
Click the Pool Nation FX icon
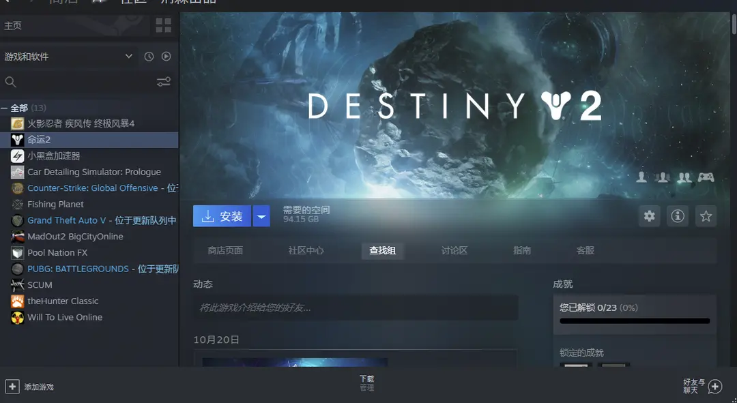[17, 253]
